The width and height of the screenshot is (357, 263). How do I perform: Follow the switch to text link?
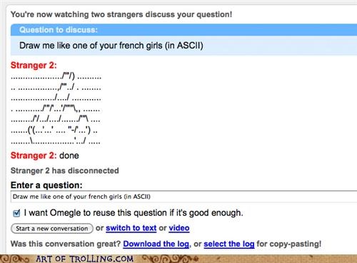[131, 228]
